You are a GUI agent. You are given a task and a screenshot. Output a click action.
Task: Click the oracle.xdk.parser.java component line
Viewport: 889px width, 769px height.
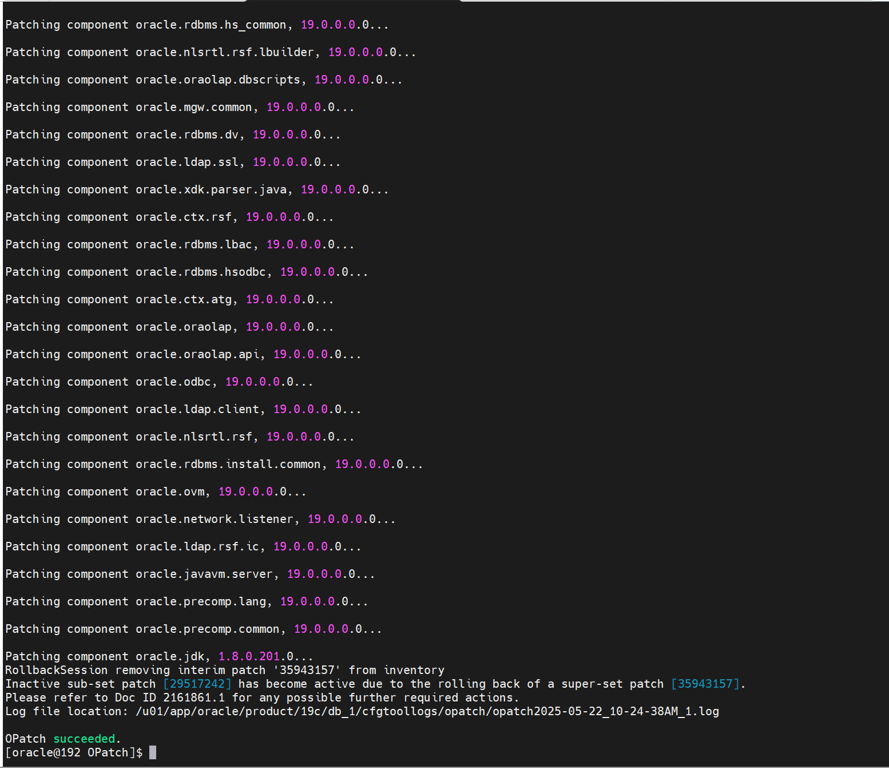click(x=197, y=189)
